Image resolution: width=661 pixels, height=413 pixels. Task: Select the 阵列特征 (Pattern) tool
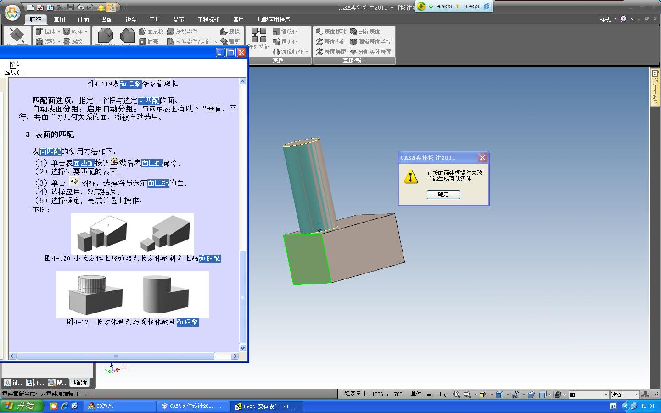pos(258,39)
